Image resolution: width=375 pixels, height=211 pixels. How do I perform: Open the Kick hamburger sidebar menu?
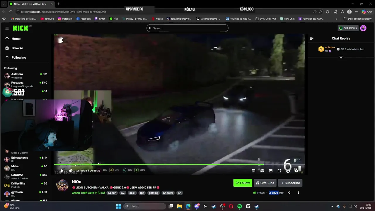[x=7, y=28]
